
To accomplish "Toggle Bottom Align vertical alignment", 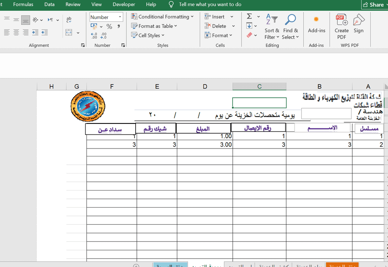I will pyautogui.click(x=25, y=20).
